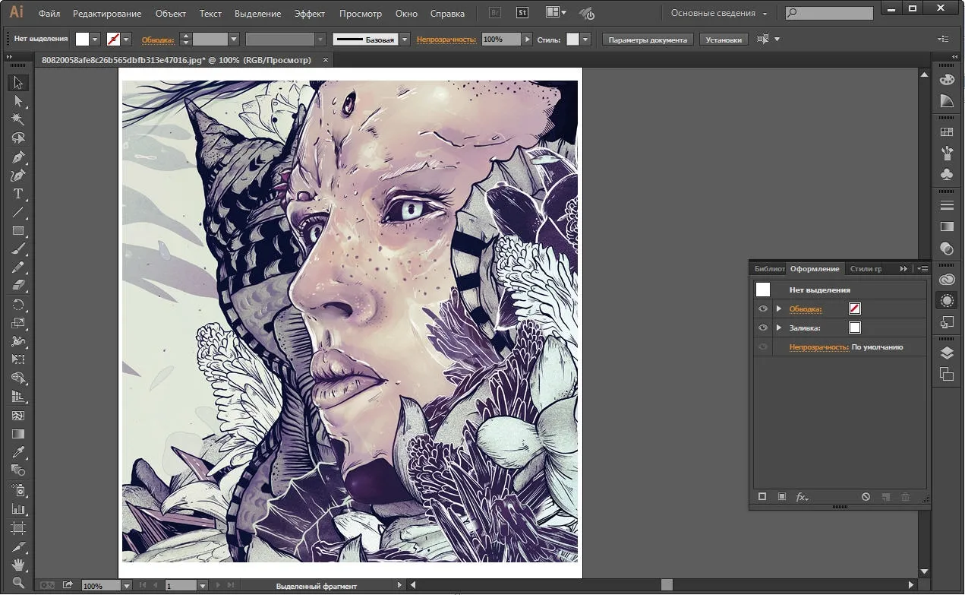Open the Эффект menu
Screen dimensions: 965x595
310,14
